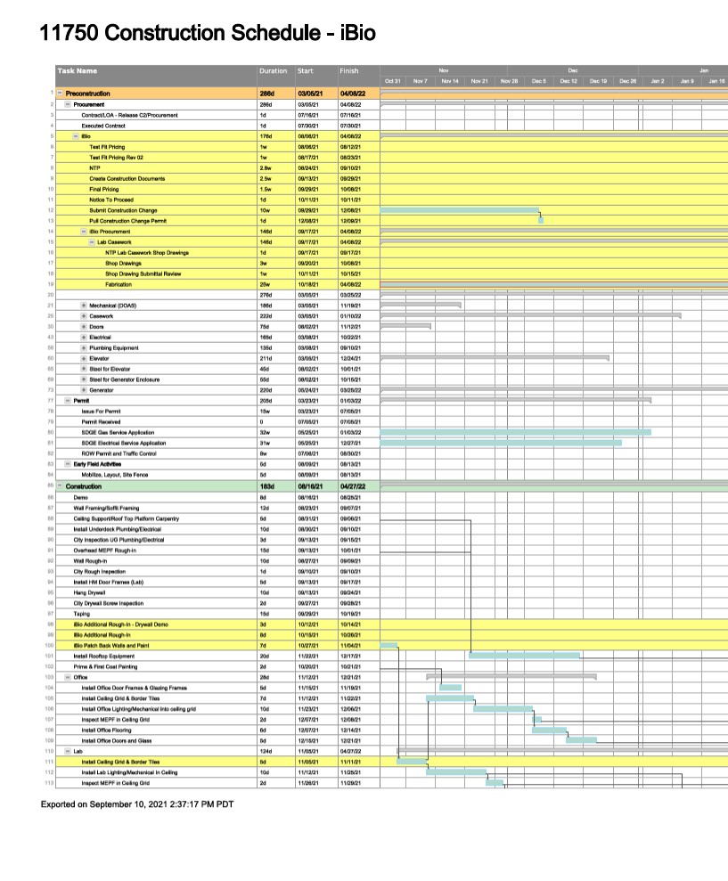Expand the Mechanical (DOAS) task

(83, 304)
